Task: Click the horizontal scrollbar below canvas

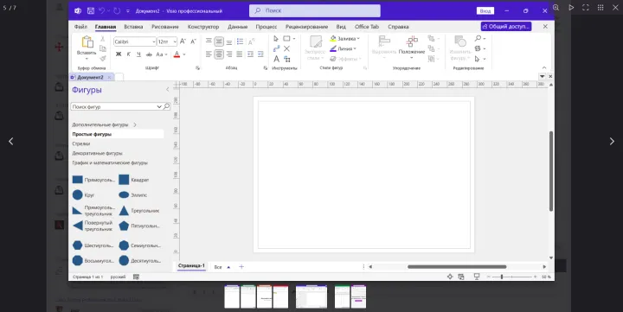Action: pos(457,267)
